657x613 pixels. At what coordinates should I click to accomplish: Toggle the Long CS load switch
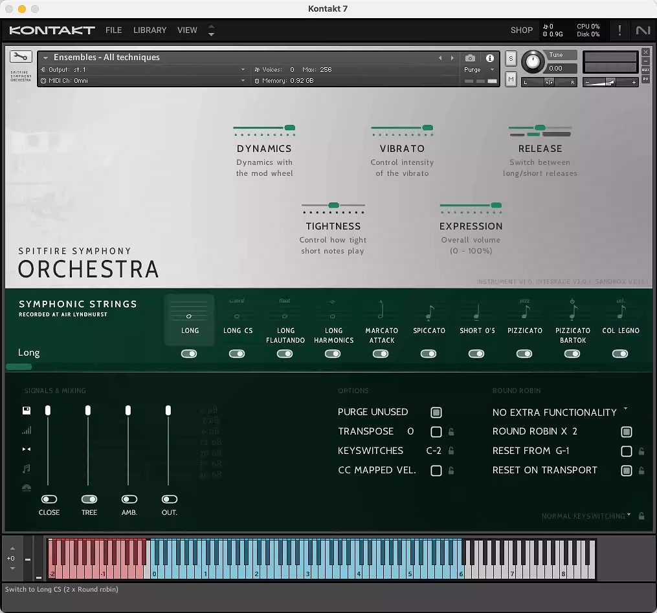[237, 354]
